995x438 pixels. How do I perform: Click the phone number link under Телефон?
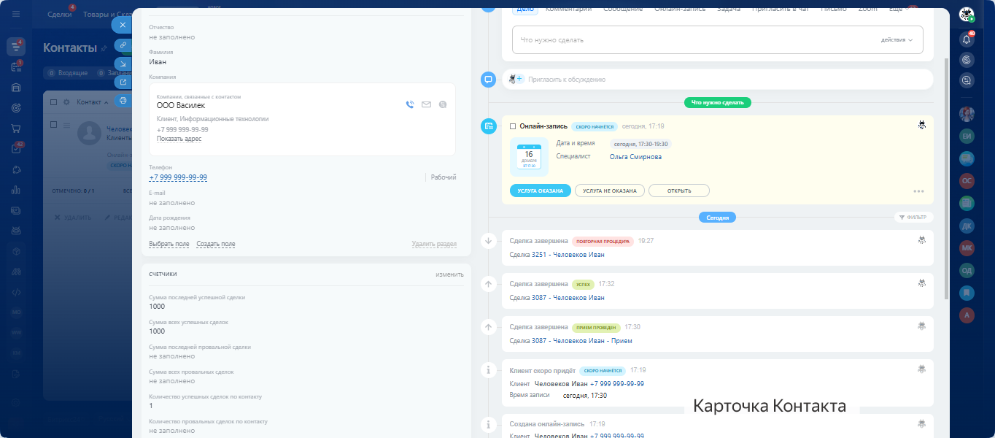pyautogui.click(x=178, y=177)
